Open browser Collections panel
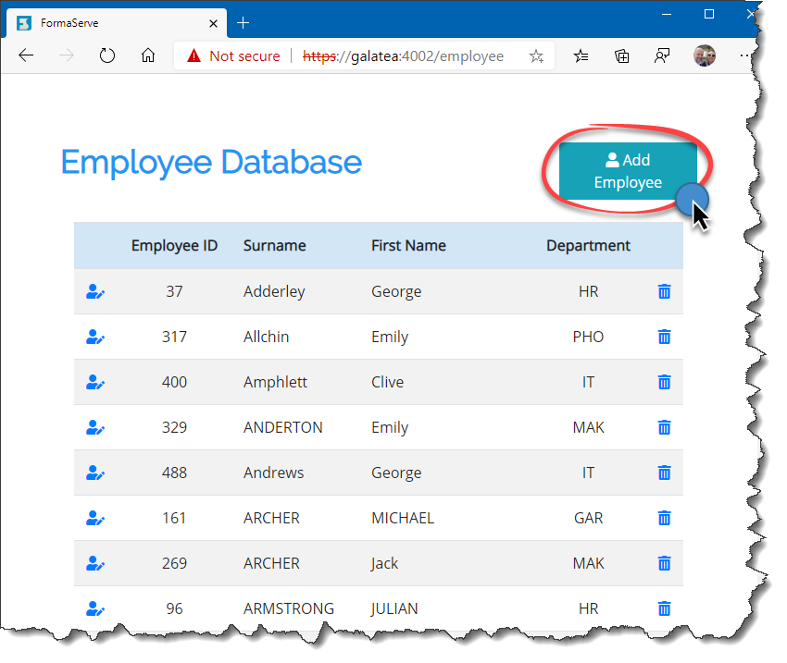Screen dimensions: 787x663 click(x=622, y=56)
